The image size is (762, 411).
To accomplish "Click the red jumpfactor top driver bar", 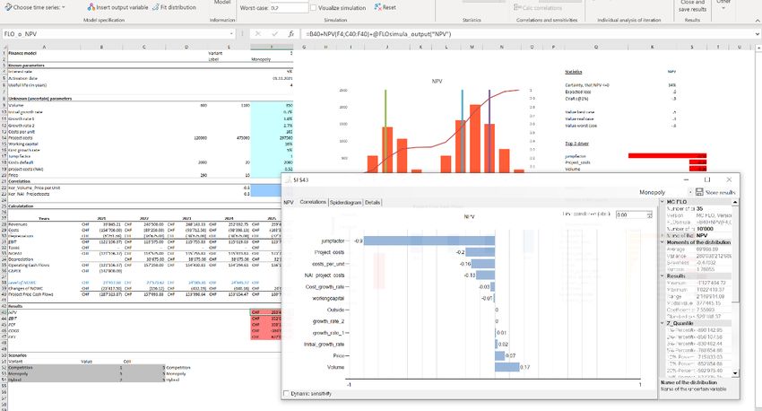I will (667, 155).
